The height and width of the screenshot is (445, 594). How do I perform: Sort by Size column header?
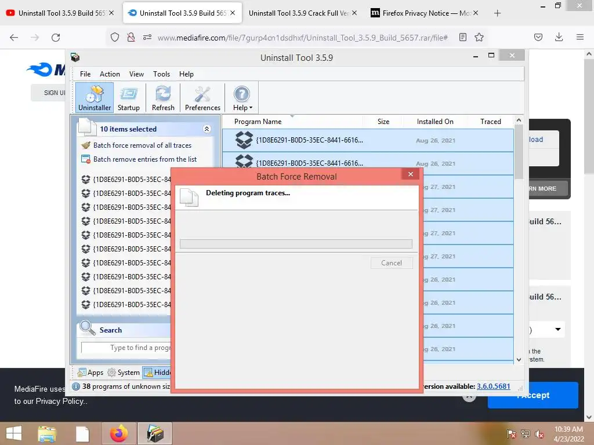[x=383, y=122]
